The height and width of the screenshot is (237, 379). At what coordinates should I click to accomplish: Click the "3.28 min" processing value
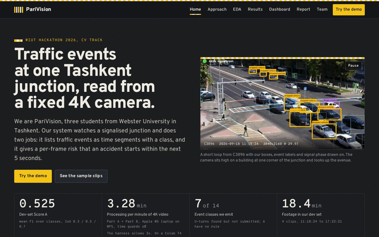coord(127,204)
